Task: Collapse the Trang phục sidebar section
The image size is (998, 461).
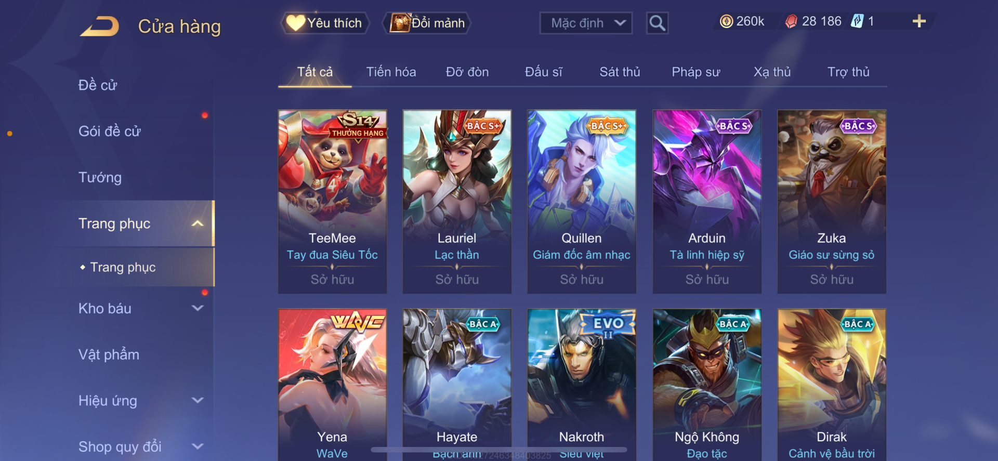Action: click(x=197, y=223)
